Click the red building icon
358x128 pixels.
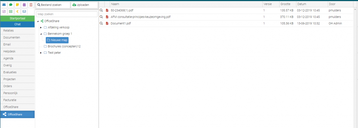(x=31, y=5)
